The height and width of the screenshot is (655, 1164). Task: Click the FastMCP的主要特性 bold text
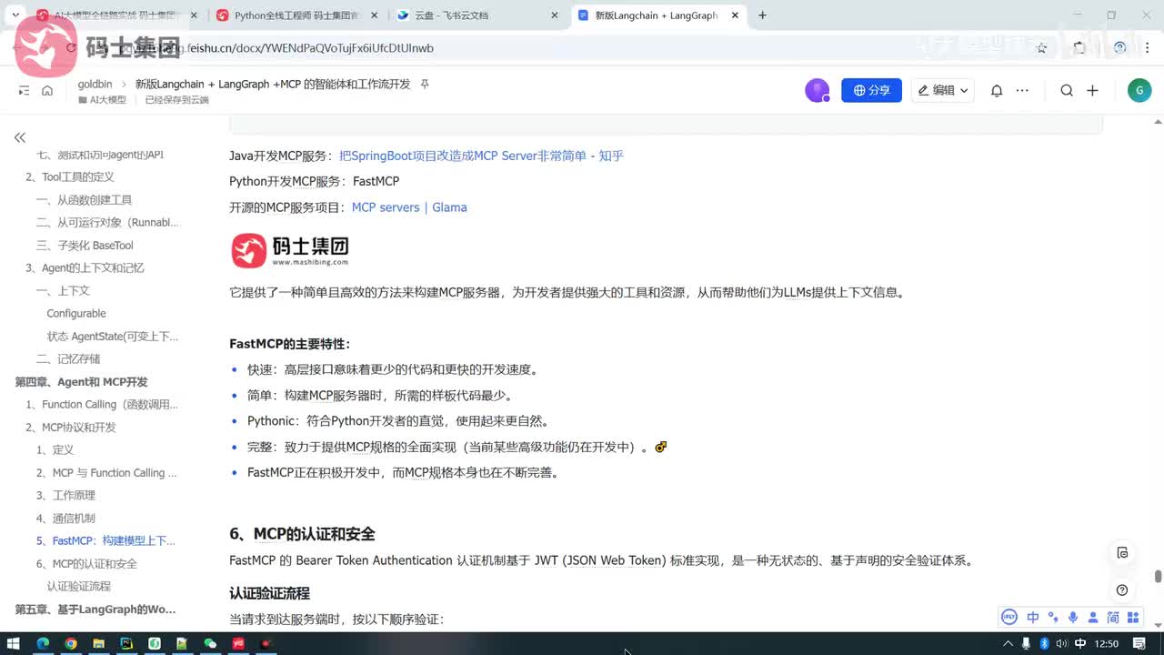tap(289, 344)
